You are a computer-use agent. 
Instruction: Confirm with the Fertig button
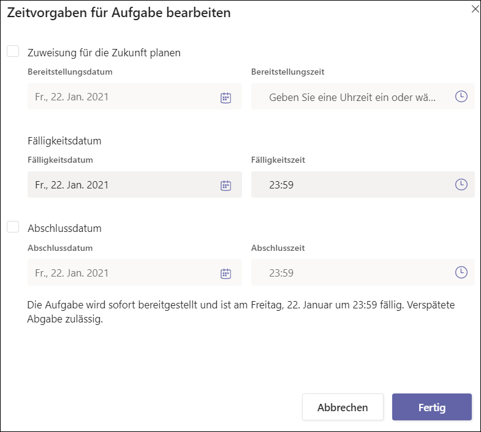[431, 407]
